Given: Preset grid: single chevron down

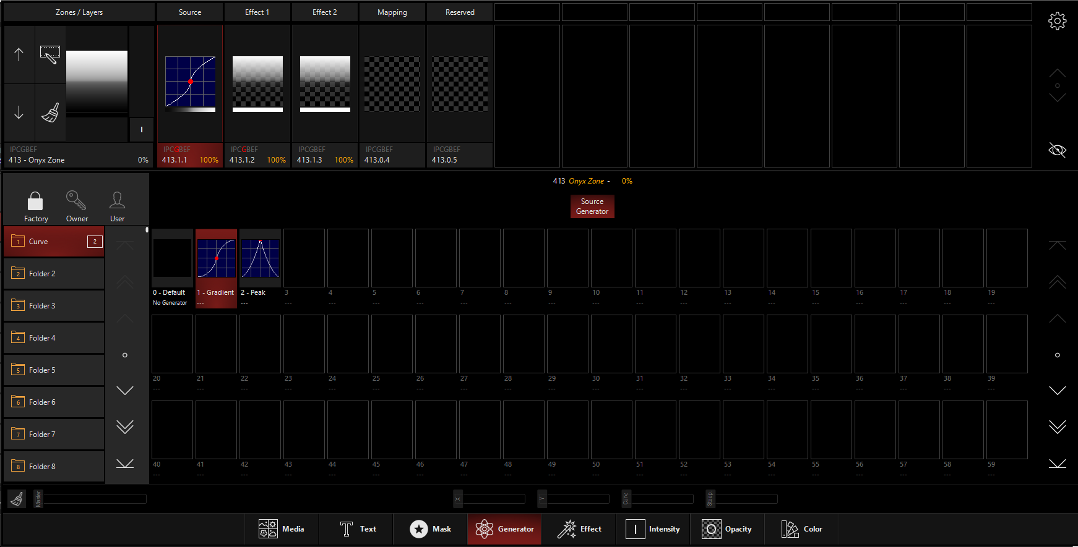Looking at the screenshot, I should tap(1058, 391).
